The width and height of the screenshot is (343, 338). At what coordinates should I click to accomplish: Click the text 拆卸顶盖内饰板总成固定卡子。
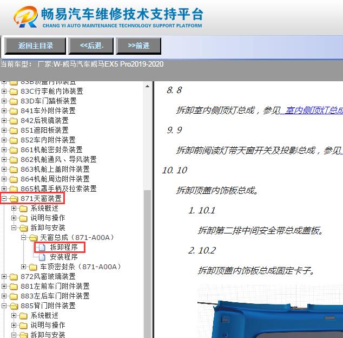click(256, 270)
